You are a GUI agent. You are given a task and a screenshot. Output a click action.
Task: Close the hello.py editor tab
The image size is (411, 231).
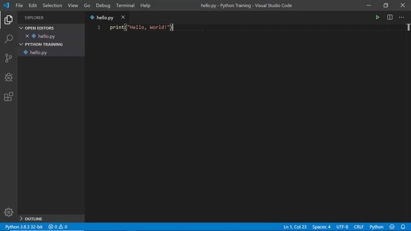pos(123,17)
